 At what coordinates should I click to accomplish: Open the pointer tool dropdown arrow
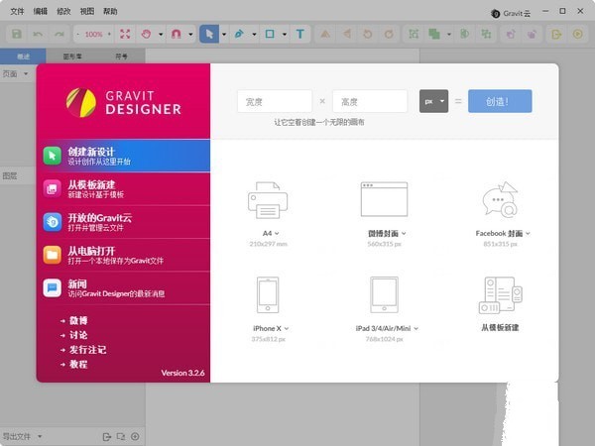224,35
